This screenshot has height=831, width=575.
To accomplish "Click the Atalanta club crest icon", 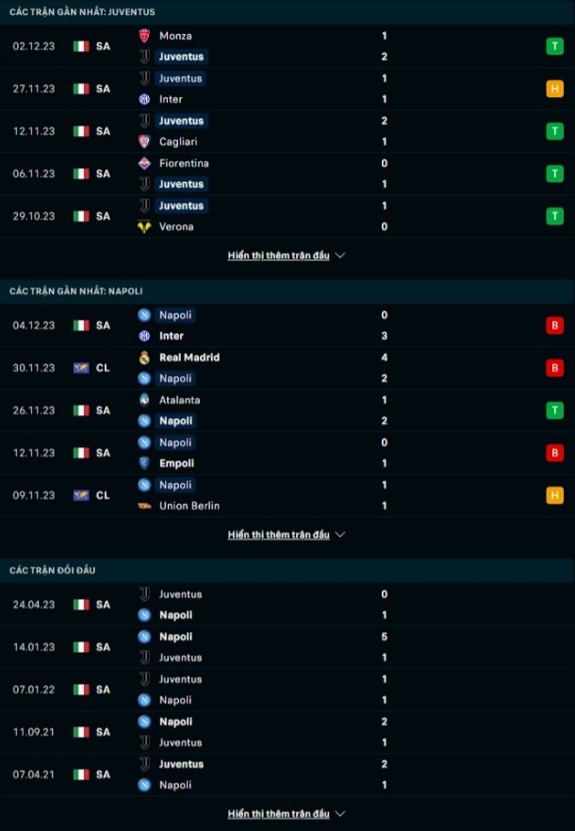I will click(144, 400).
